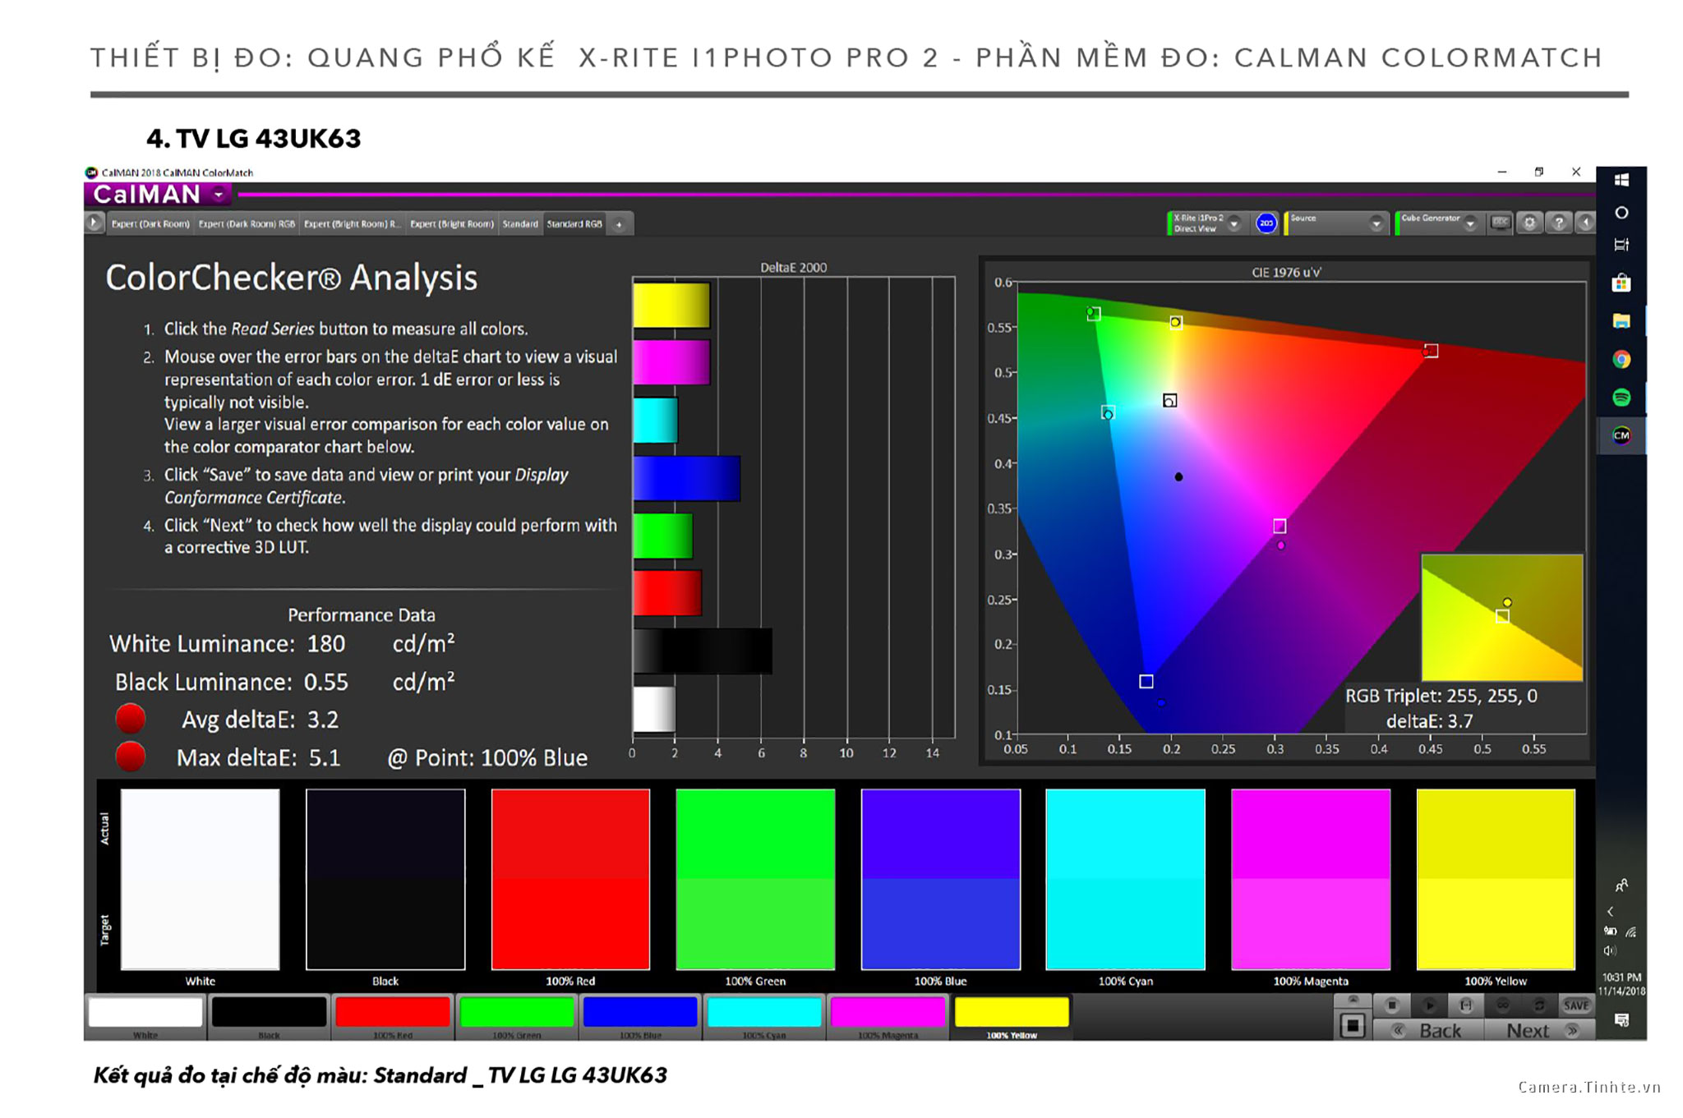Click the DDC display control icon

pos(1501,223)
